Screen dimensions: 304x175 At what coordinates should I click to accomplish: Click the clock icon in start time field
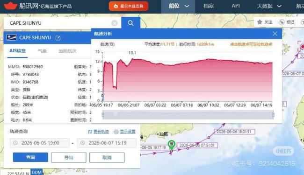click(x=15, y=143)
